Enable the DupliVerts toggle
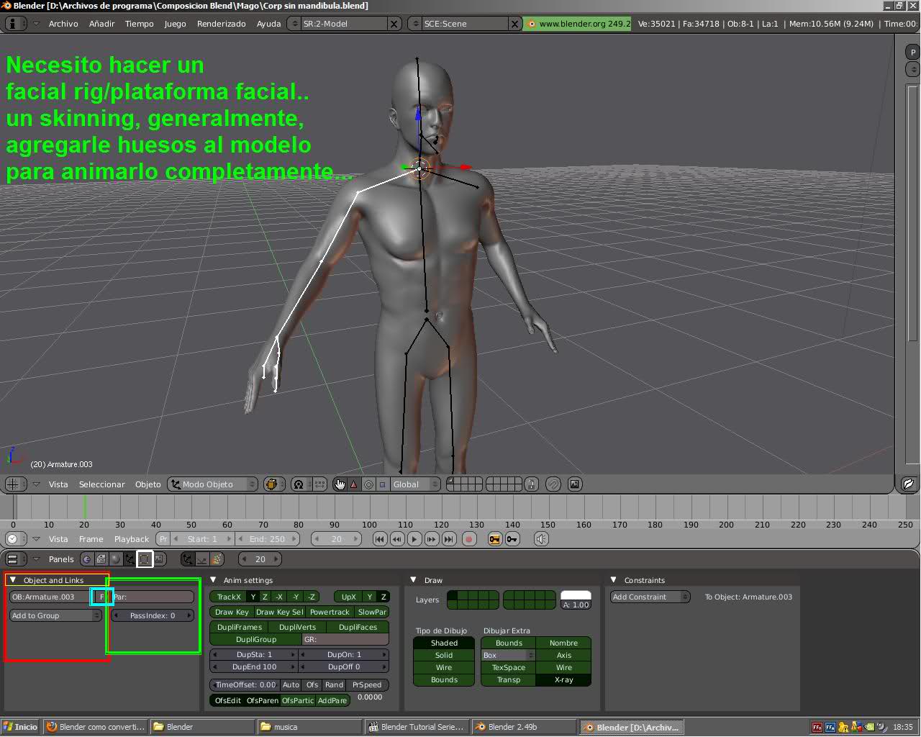This screenshot has width=921, height=737. click(297, 627)
